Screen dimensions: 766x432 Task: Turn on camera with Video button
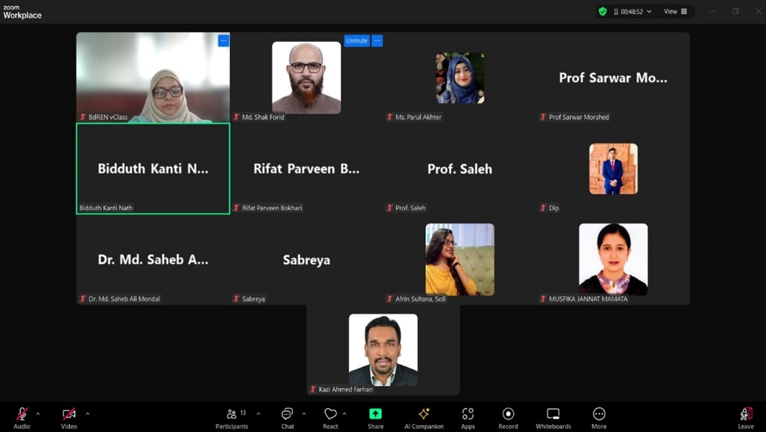pos(69,418)
